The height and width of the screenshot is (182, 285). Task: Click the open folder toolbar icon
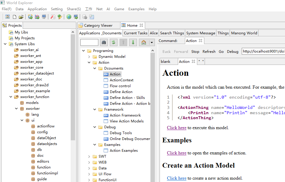21,17
